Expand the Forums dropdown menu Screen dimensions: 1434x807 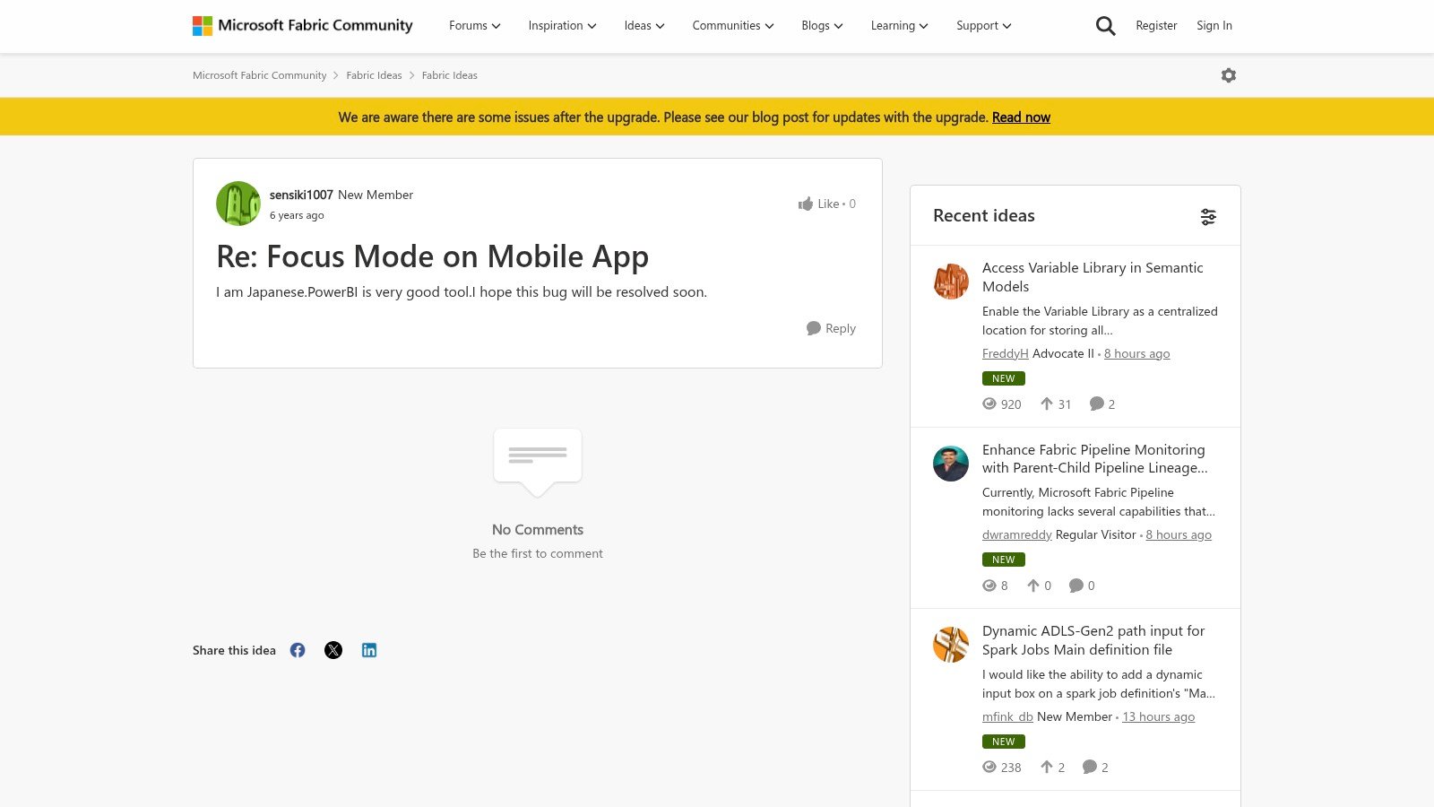(x=475, y=26)
